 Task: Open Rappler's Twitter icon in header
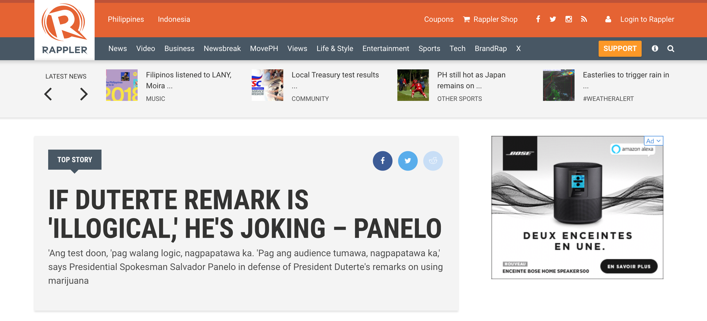click(x=553, y=19)
